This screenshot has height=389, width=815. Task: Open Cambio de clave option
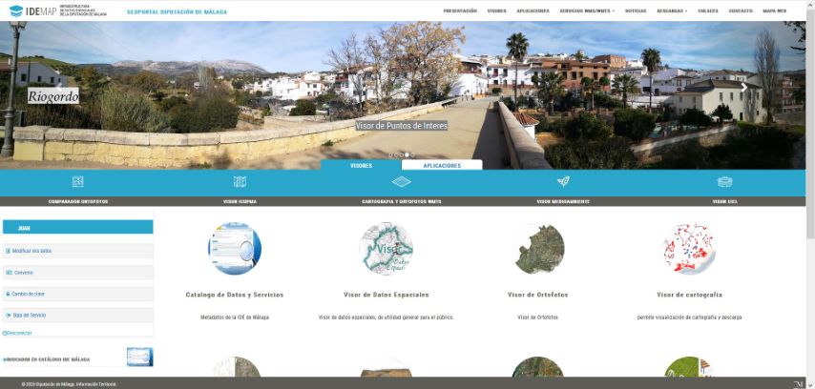point(31,294)
